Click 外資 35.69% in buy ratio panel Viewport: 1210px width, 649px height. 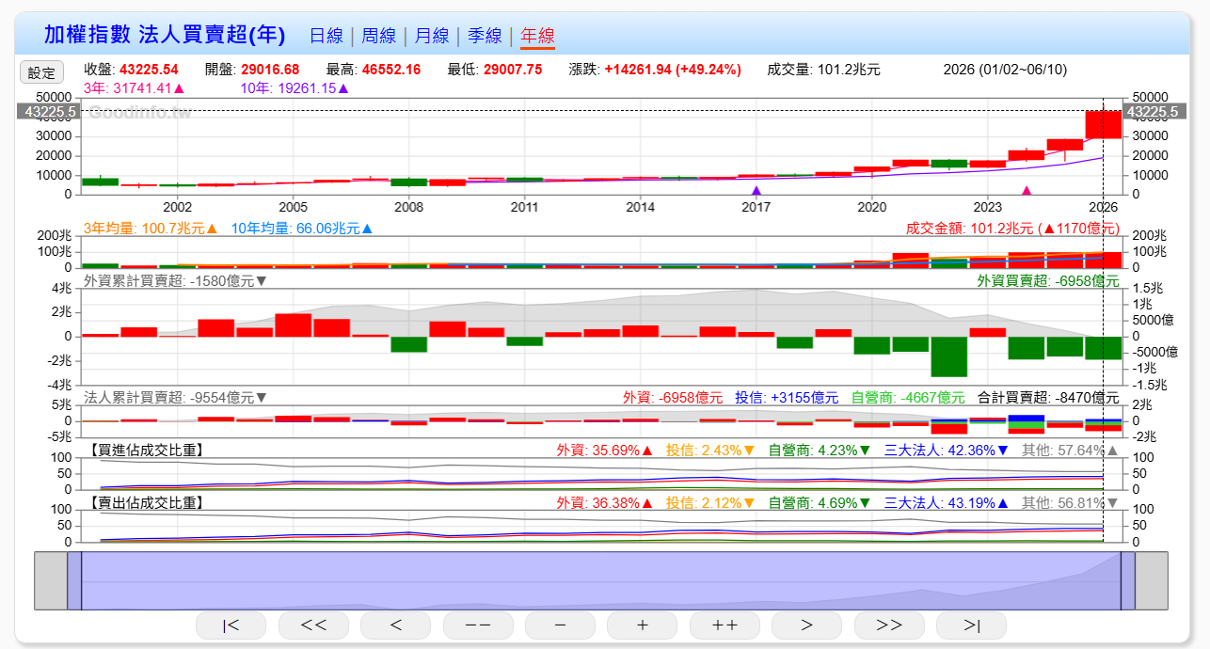tap(605, 451)
